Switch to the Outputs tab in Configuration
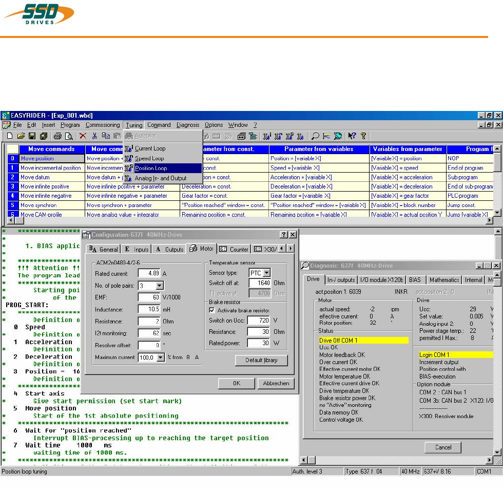The image size is (503, 489). (x=170, y=250)
